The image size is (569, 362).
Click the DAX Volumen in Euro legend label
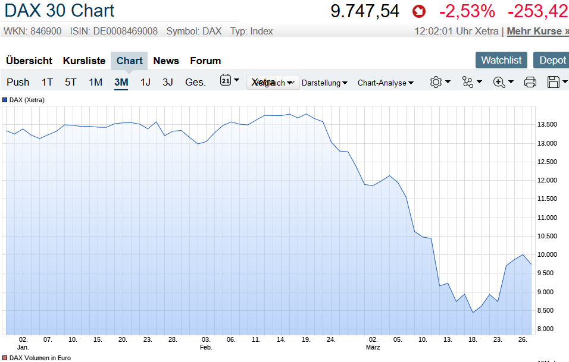[x=40, y=358]
